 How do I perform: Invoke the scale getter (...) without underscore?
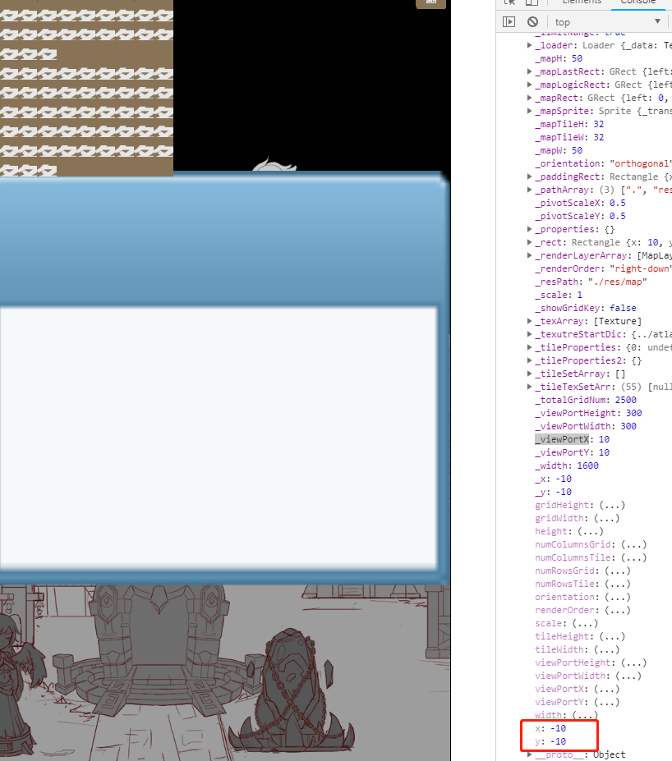coord(585,623)
